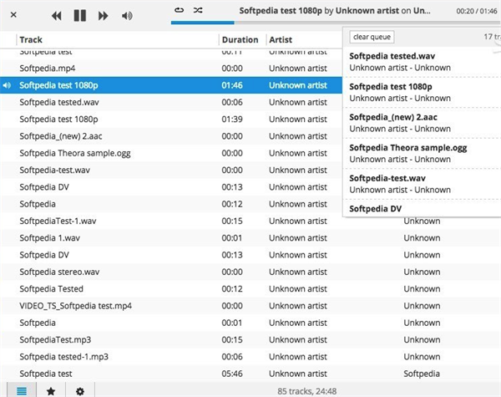Skip to the next track
Screen dimensions: 501x397
[x=103, y=16]
